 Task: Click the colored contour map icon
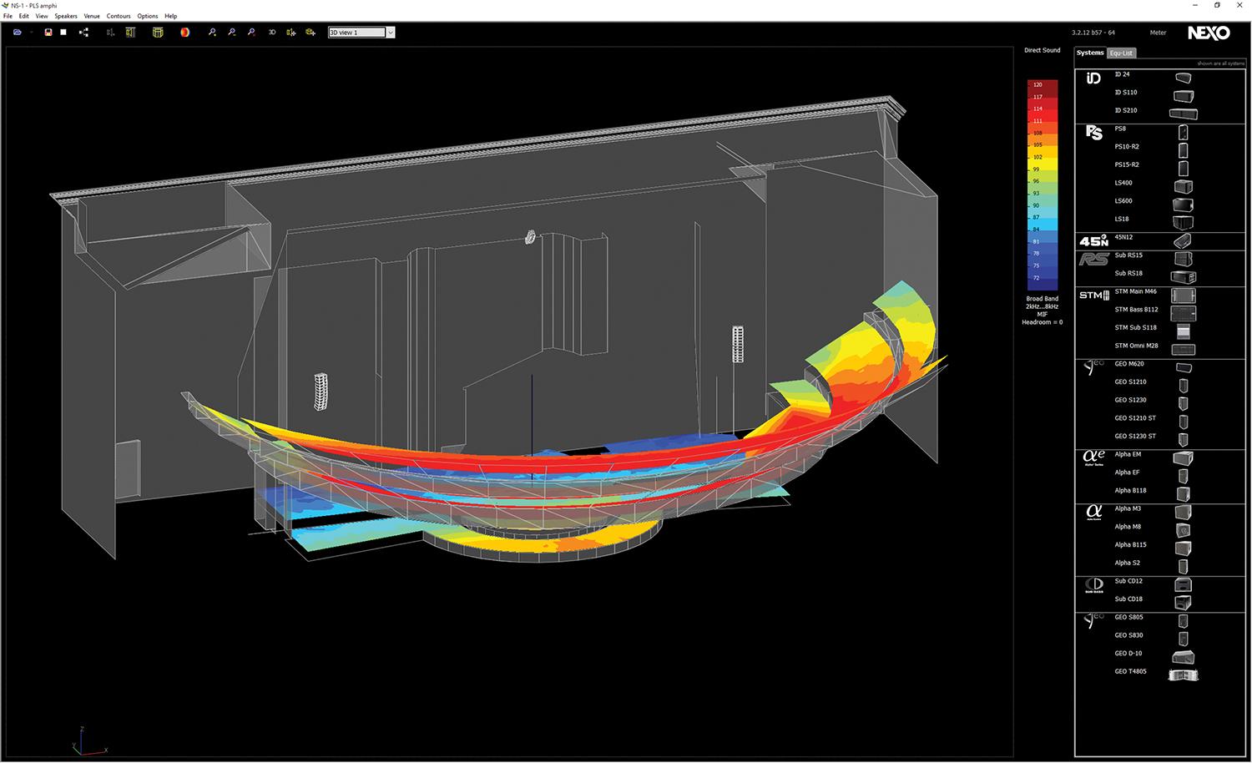tap(184, 33)
